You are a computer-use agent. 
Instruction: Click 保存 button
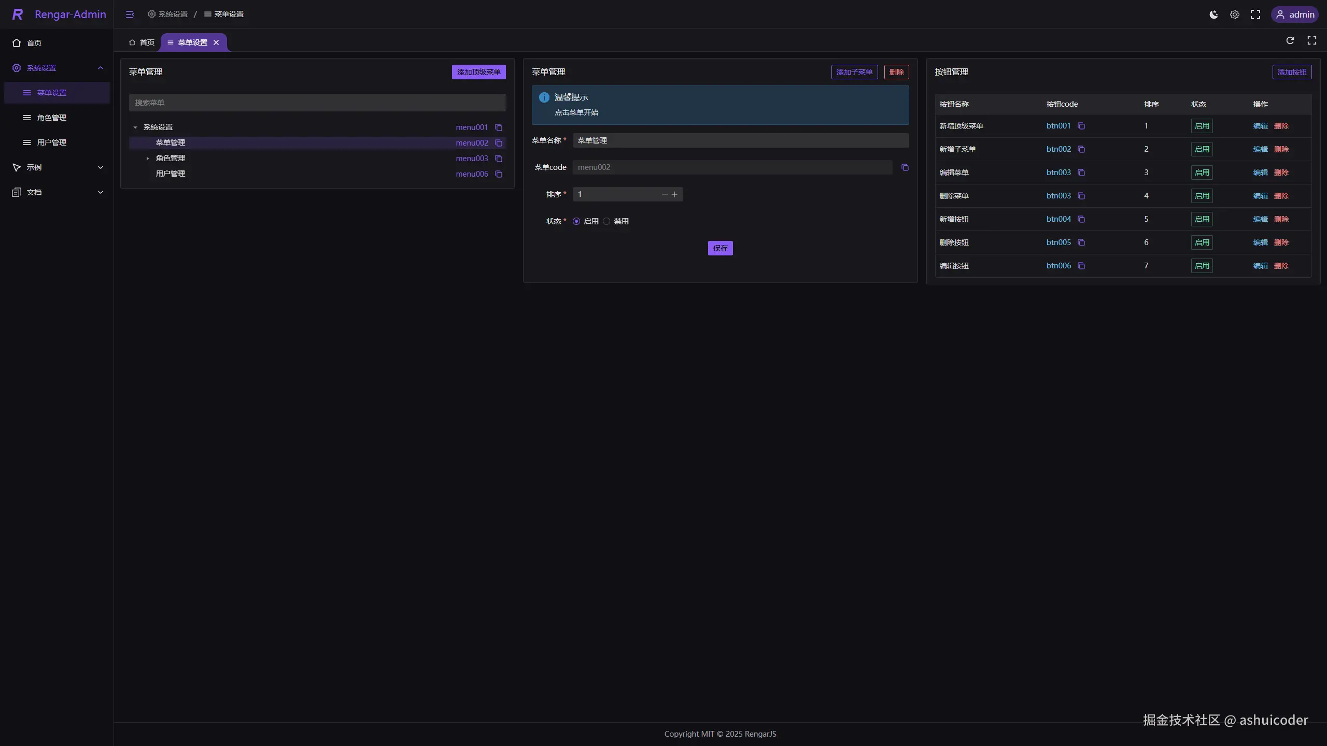point(720,248)
